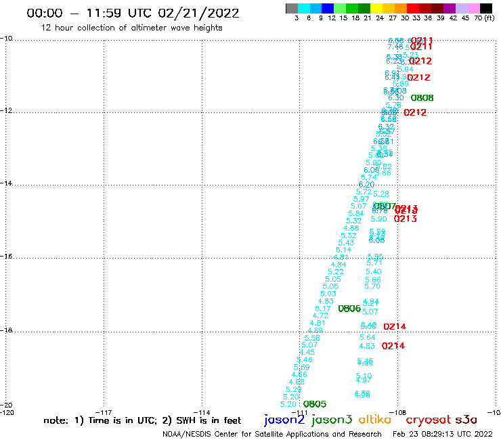The width and height of the screenshot is (501, 440).
Task: Pick the yellow 24 ft legend swatch
Action: click(376, 9)
